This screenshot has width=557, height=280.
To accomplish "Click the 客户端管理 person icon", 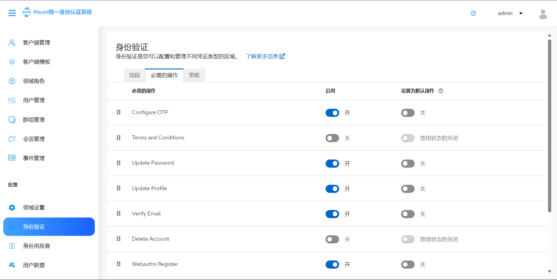I will pyautogui.click(x=12, y=43).
